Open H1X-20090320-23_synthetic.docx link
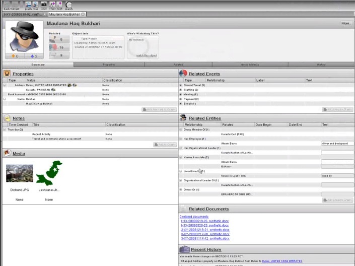Image resolution: width=355 pixels, height=266 pixels. pos(205,225)
